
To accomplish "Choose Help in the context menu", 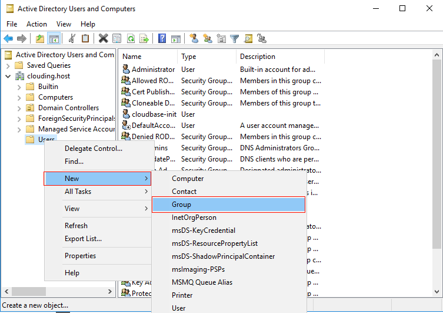I will pyautogui.click(x=98, y=273).
